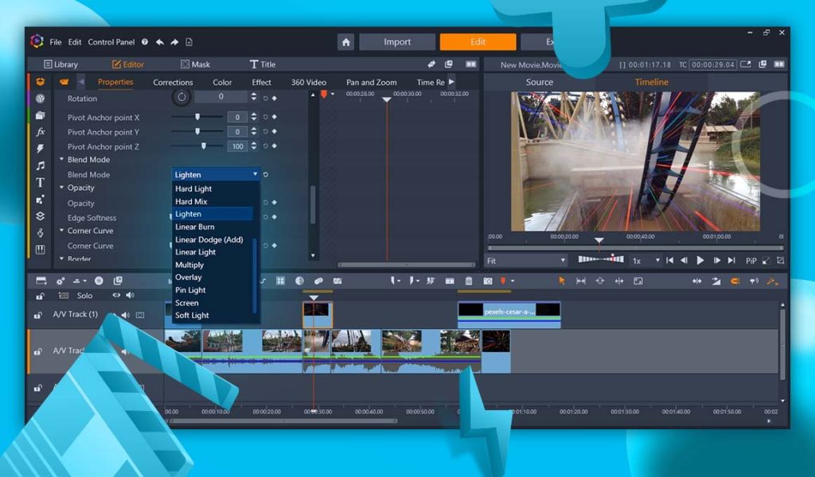Toggle the keyframe diamond for Pivot Anchor point X
Viewport: 815px width, 477px height.
[275, 117]
